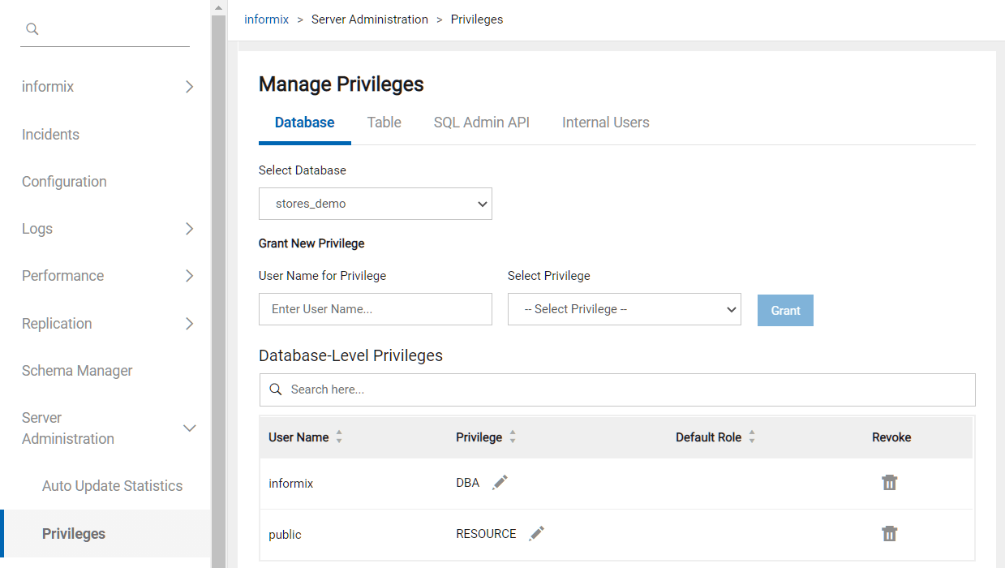The width and height of the screenshot is (1005, 568).
Task: Click the sidebar search magnifier icon
Action: (x=32, y=29)
